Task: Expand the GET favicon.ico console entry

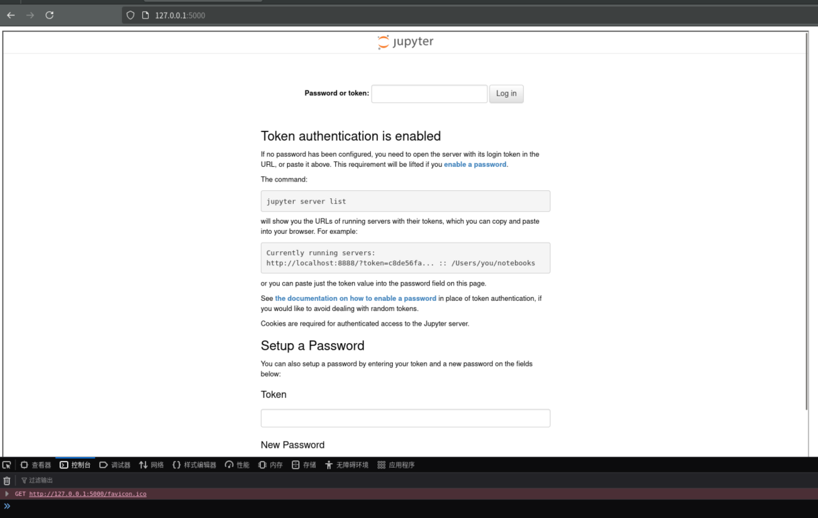Action: coord(7,494)
